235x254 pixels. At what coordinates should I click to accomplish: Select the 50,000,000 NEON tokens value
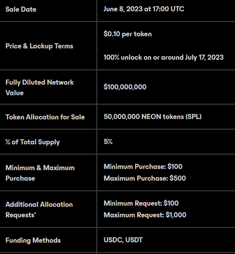(x=153, y=116)
